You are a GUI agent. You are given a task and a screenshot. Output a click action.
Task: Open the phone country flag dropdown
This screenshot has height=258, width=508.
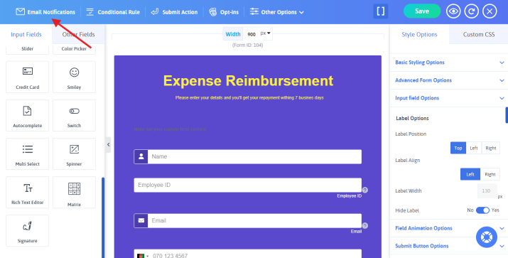pos(143,256)
